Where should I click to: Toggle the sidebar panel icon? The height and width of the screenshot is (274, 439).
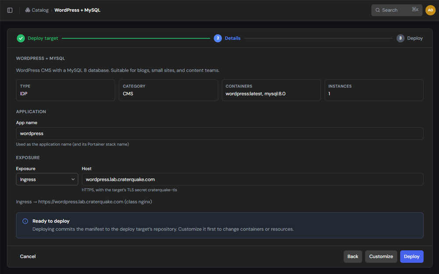pos(10,10)
